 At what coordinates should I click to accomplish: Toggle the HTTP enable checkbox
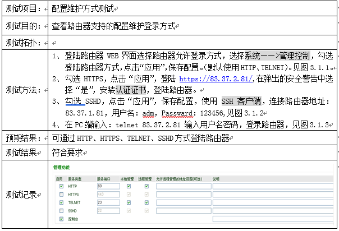coord(61,186)
